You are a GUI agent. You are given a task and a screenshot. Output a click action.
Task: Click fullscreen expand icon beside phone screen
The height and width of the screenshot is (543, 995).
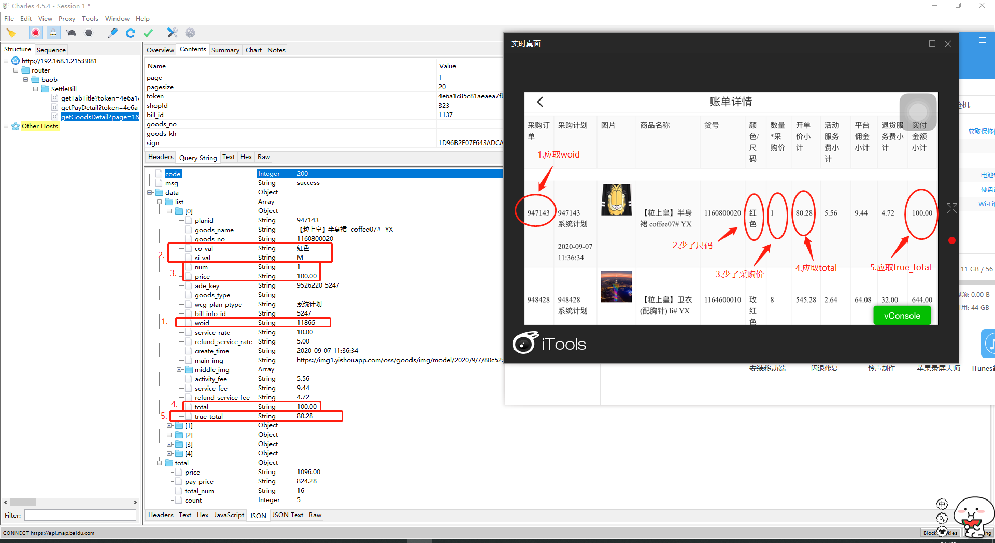tap(951, 208)
